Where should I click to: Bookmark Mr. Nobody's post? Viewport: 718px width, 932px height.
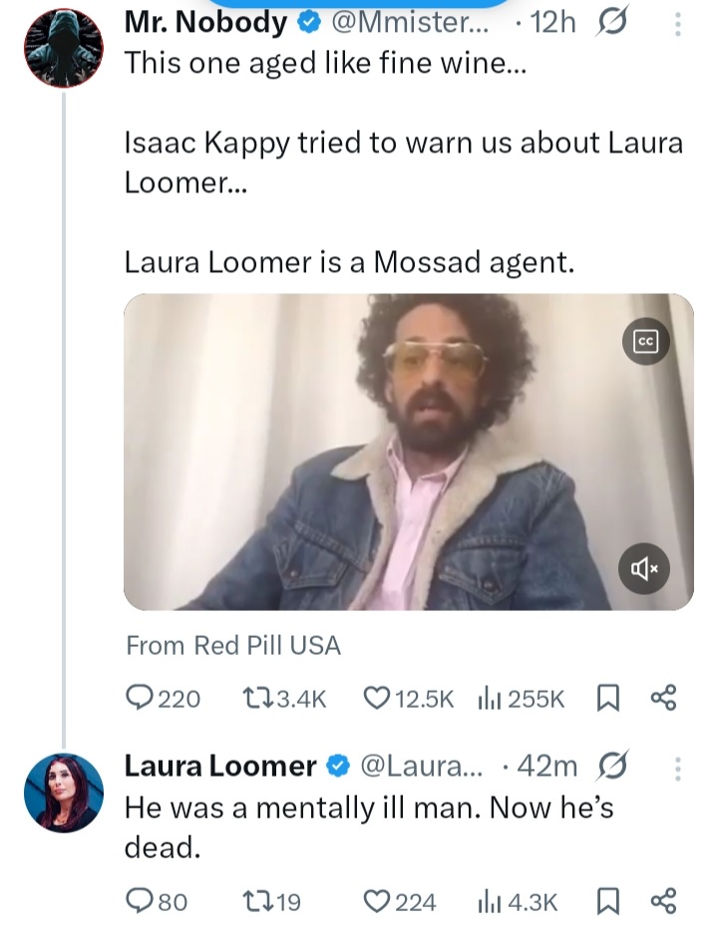point(607,700)
